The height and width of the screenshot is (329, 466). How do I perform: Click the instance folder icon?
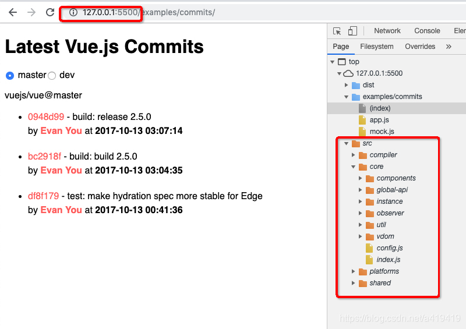[x=370, y=202]
